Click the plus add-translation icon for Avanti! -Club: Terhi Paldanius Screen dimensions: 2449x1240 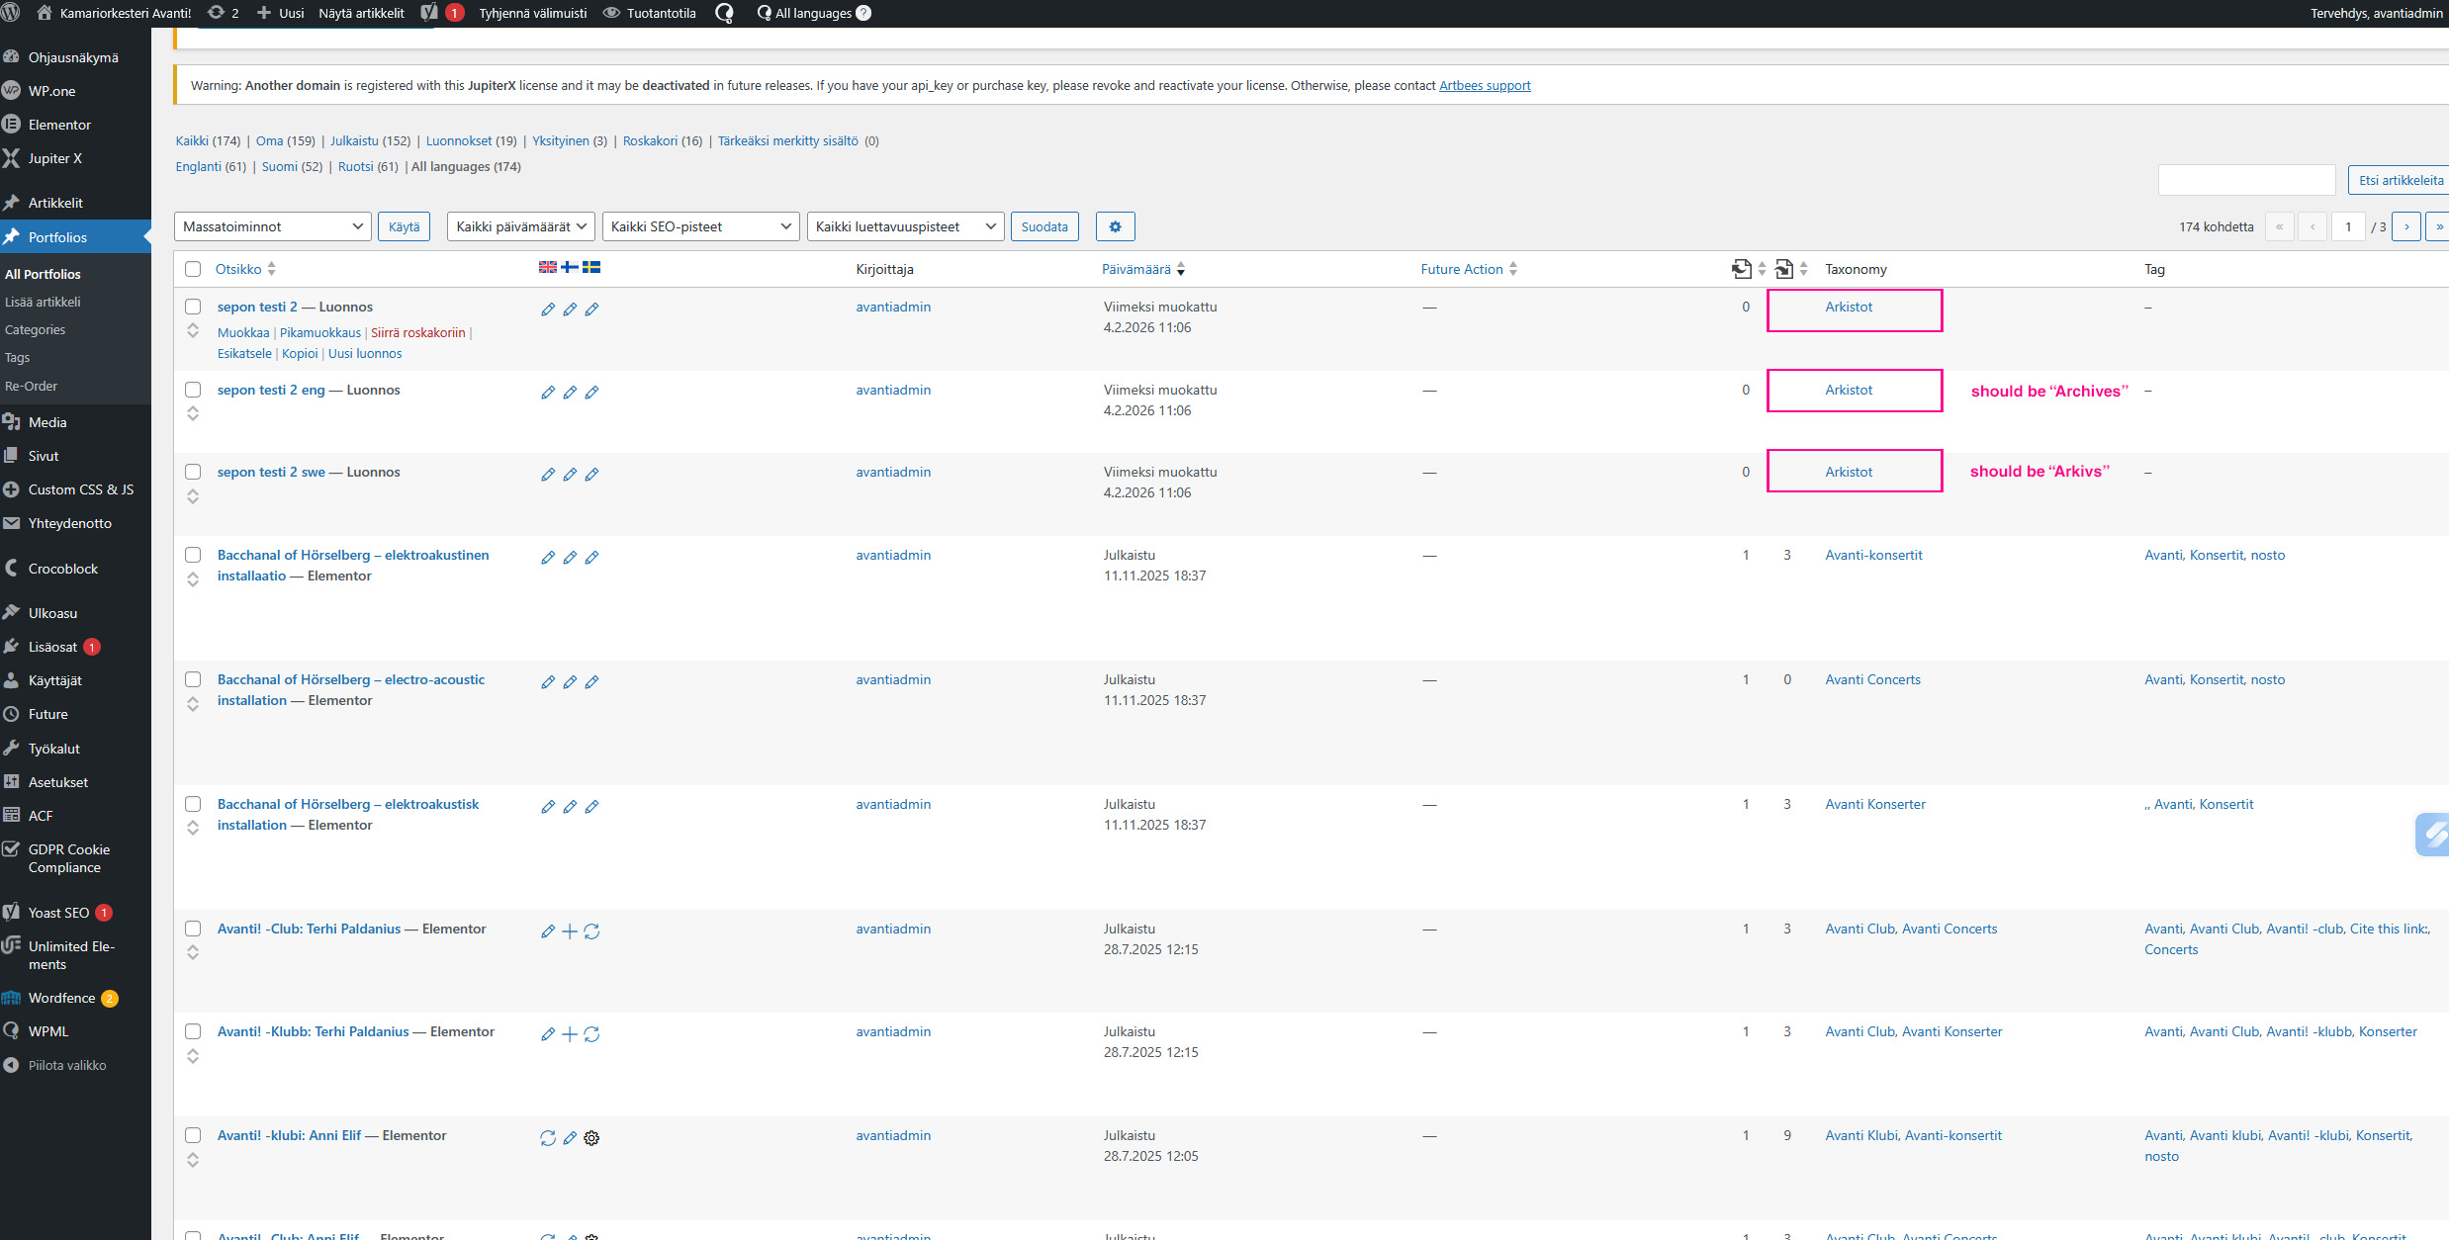point(570,931)
